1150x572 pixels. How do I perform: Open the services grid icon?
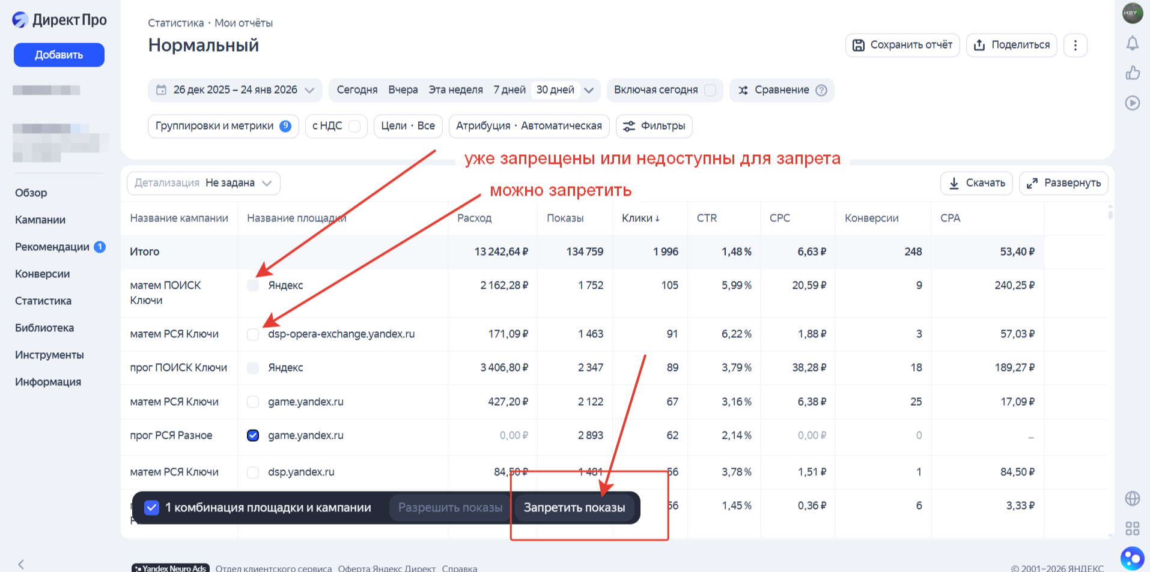(x=1132, y=528)
